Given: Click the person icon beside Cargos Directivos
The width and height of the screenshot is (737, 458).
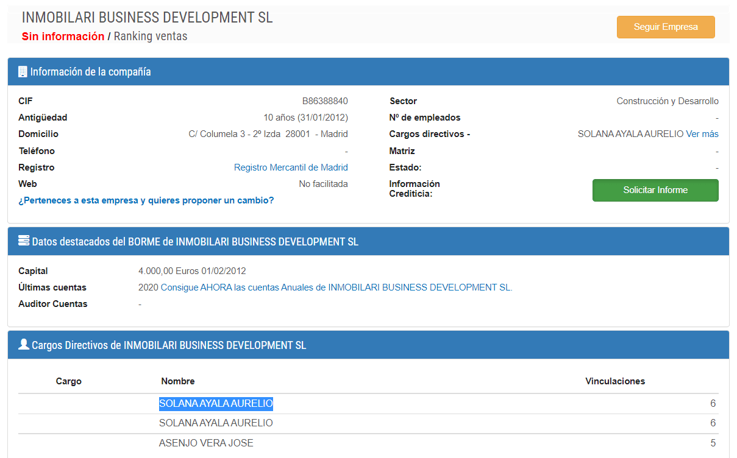Looking at the screenshot, I should (24, 345).
